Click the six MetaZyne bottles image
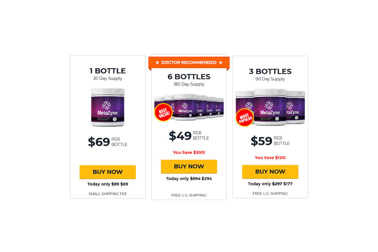 coord(189,107)
